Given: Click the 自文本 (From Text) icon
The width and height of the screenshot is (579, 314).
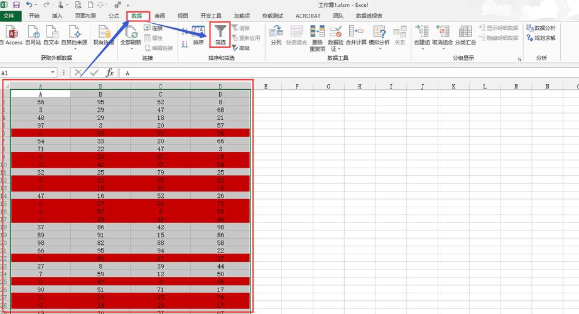Looking at the screenshot, I should point(51,32).
